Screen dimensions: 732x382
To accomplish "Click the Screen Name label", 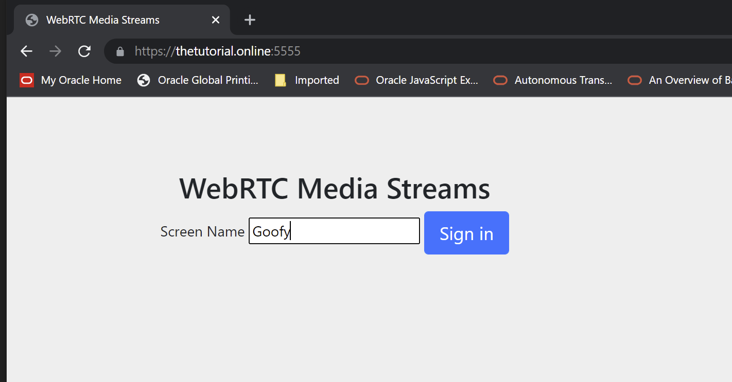I will pos(202,232).
